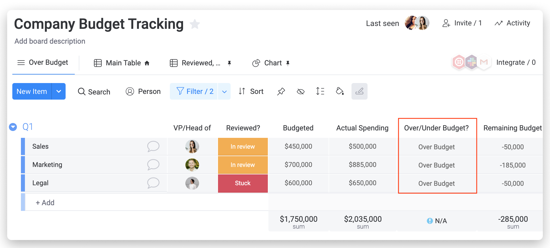Click the Slack integration icon
Image resolution: width=550 pixels, height=248 pixels.
click(x=471, y=62)
